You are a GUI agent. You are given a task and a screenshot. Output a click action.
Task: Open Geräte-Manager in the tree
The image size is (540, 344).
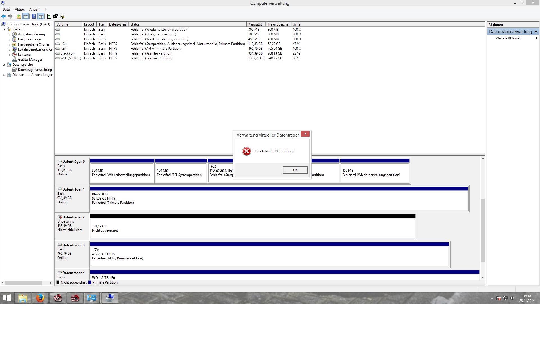coord(30,60)
